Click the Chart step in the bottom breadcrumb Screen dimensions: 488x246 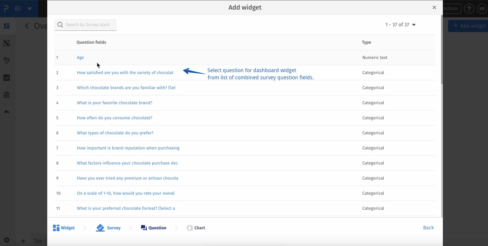(x=196, y=227)
